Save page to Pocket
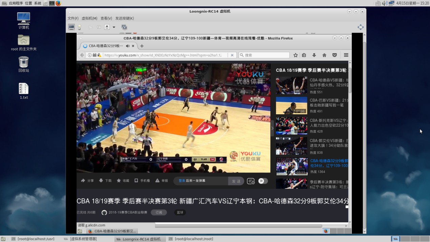Image resolution: width=430 pixels, height=242 pixels. pyautogui.click(x=334, y=55)
